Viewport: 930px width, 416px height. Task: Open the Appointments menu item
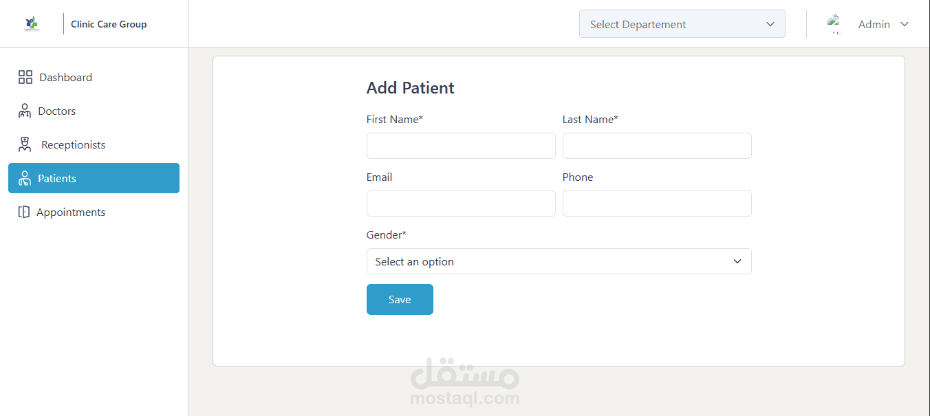tap(71, 212)
